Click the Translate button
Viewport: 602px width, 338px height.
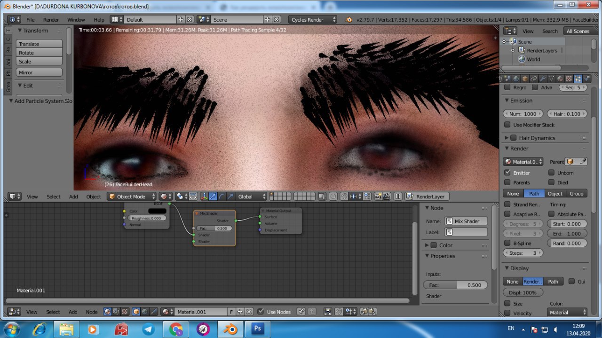[x=40, y=44]
